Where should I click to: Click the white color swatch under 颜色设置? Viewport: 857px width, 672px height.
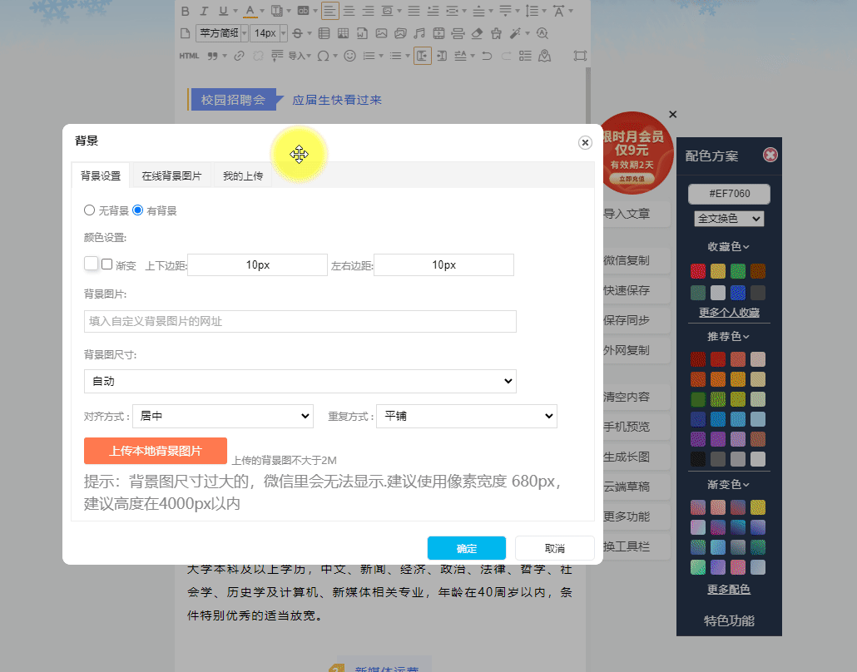(92, 264)
